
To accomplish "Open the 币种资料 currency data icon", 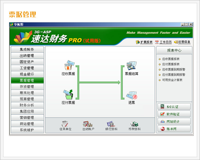I will click(134, 124).
